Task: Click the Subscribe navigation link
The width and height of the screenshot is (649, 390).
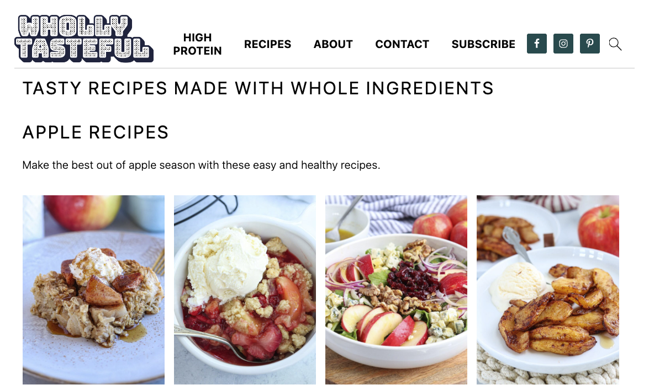Action: click(483, 44)
